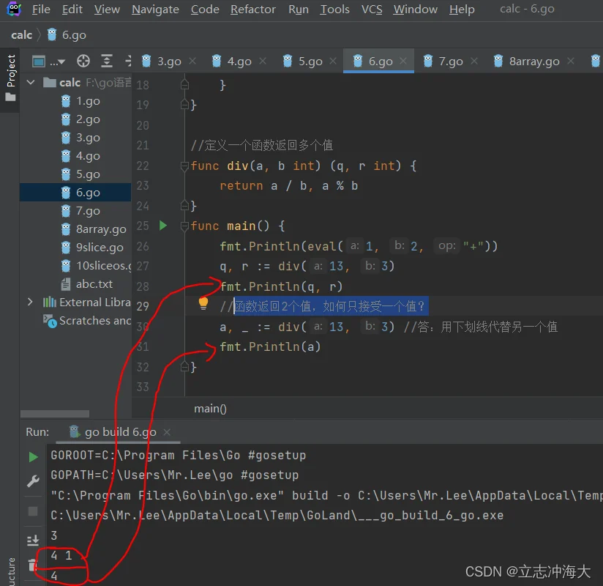Open the Run menu
The height and width of the screenshot is (586, 603).
pos(299,10)
